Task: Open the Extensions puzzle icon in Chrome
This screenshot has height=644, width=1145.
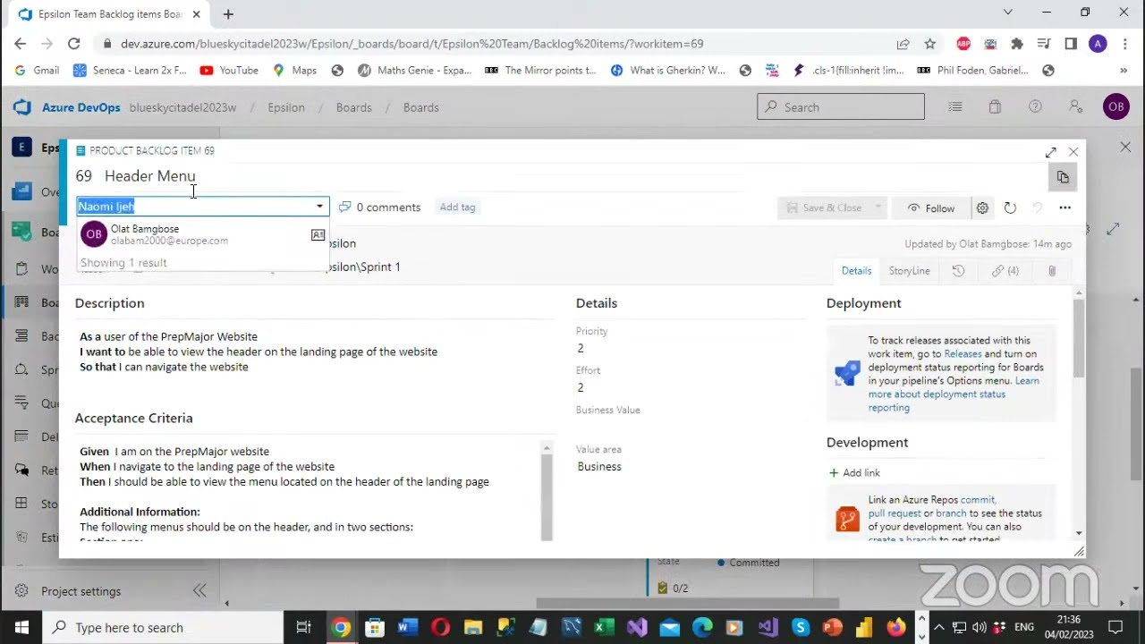Action: point(1017,43)
